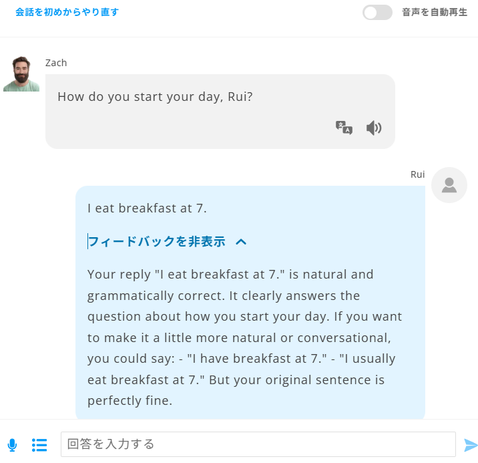The image size is (478, 463).
Task: Click Zach's profile photo
Action: [21, 74]
